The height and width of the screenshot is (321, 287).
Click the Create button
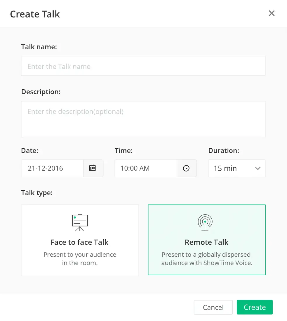(255, 307)
